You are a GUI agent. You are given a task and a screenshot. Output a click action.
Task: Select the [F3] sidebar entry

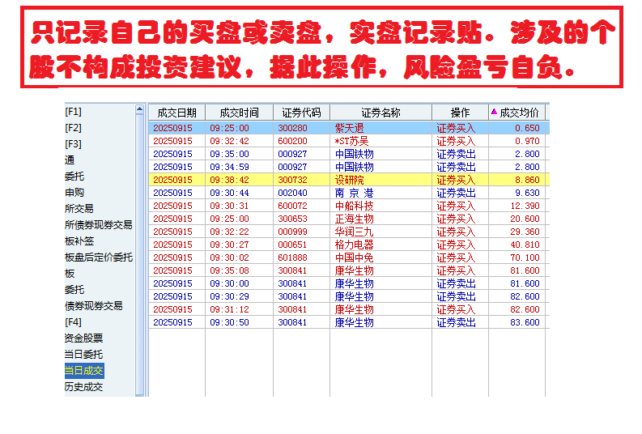74,144
